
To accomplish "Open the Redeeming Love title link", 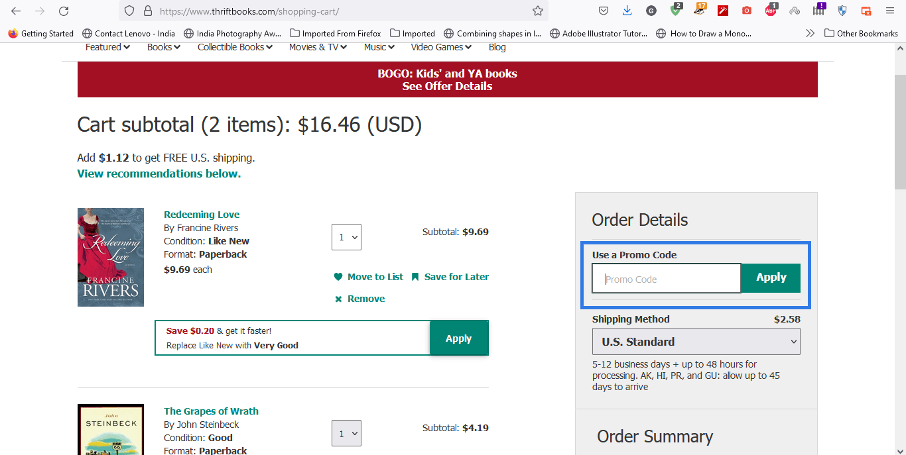I will click(x=202, y=215).
